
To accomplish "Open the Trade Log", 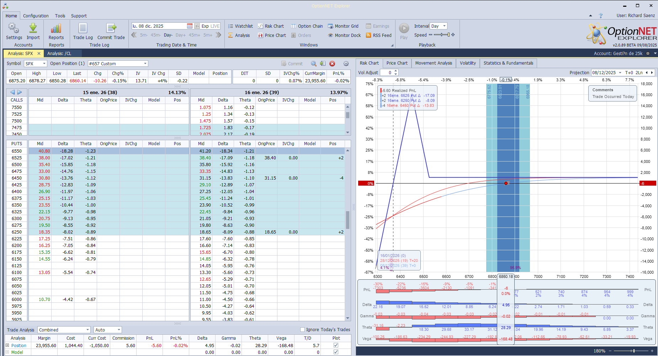I will click(x=83, y=31).
